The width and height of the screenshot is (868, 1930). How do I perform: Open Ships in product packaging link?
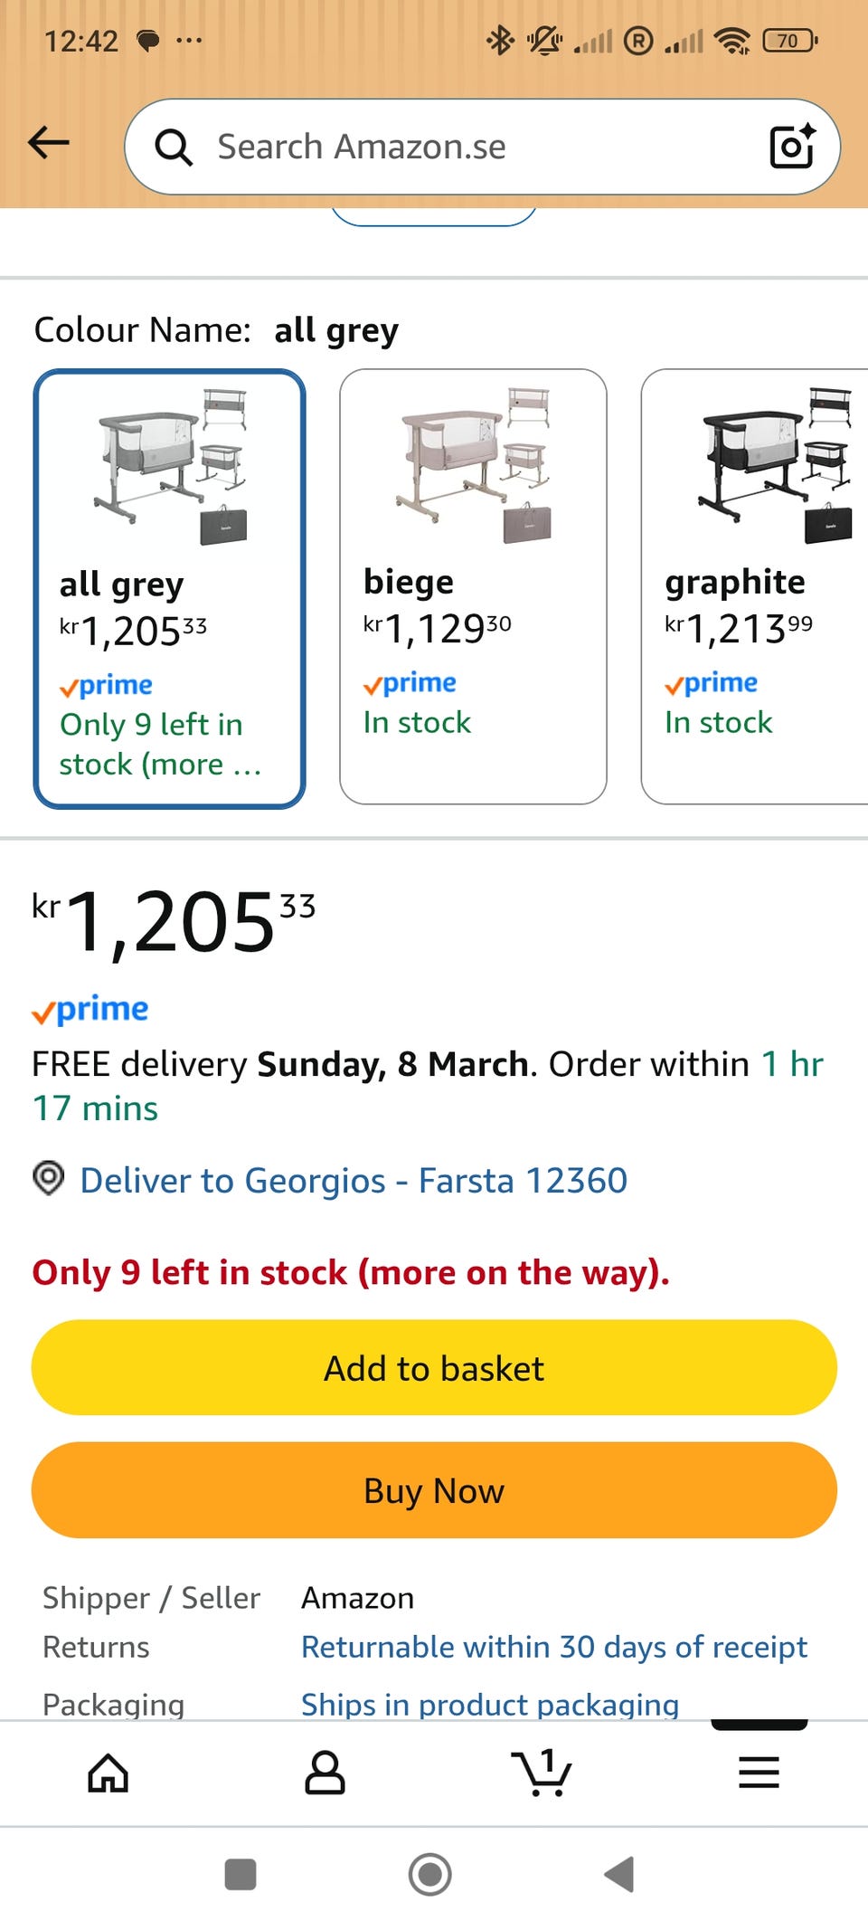point(490,1705)
